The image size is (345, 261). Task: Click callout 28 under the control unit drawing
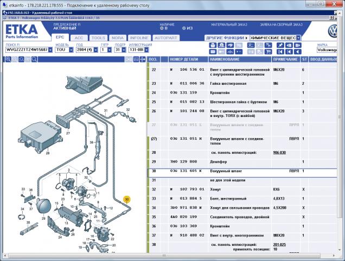click(48, 153)
